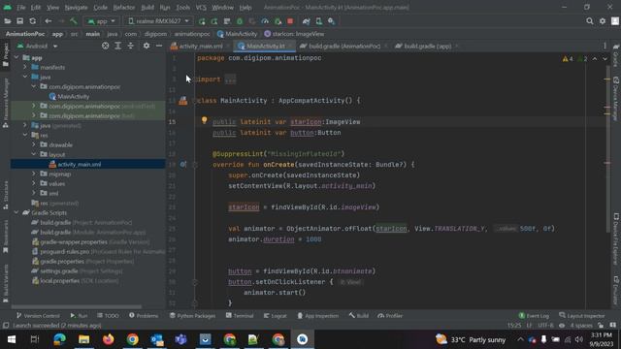Open the File menu
Image resolution: width=621 pixels, height=349 pixels.
(x=20, y=7)
